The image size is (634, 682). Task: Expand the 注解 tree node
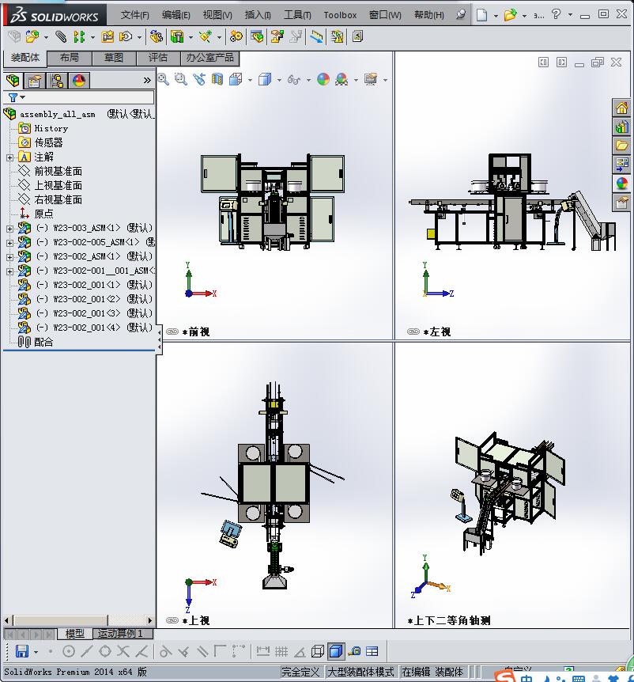(9, 157)
